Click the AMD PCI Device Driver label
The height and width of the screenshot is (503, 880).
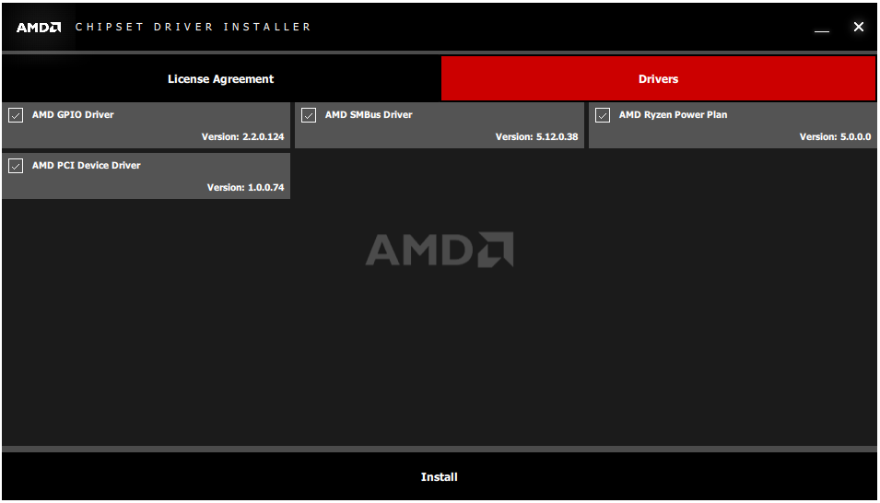(87, 165)
